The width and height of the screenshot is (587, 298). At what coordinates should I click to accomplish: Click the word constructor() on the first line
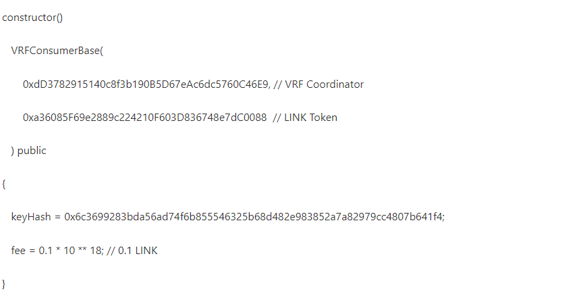tap(32, 18)
